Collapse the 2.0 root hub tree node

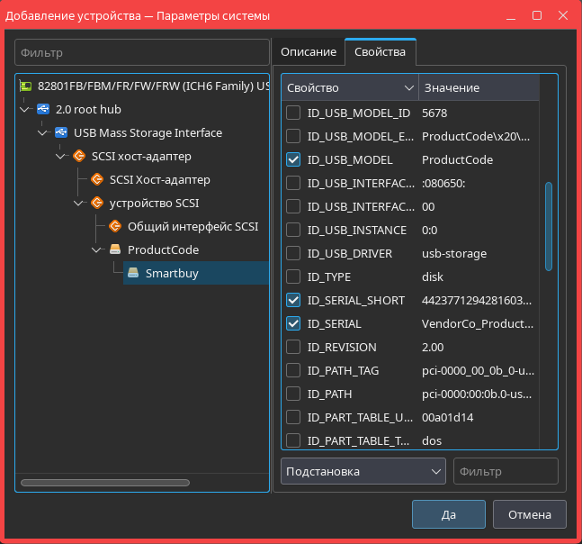pos(24,110)
